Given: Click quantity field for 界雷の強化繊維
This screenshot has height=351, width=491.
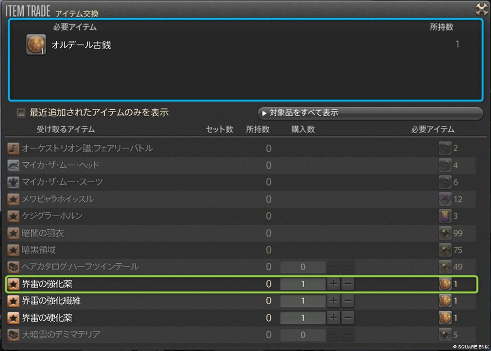Looking at the screenshot, I should (303, 301).
